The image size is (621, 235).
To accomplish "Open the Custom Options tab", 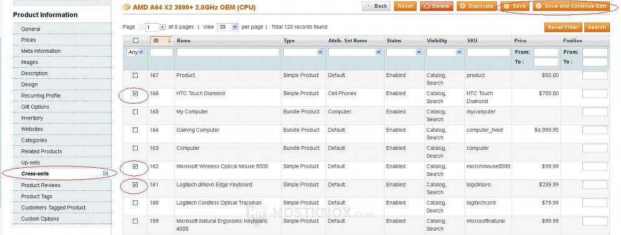I will point(62,218).
